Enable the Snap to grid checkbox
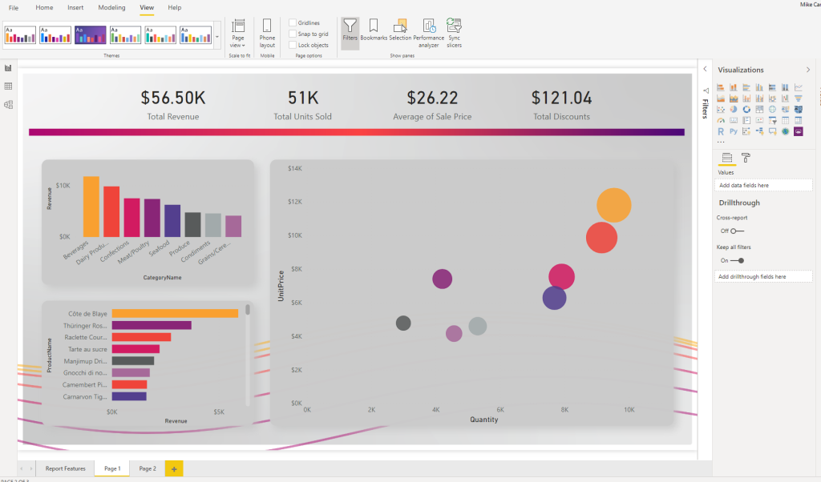Viewport: 821px width, 482px height. click(293, 34)
